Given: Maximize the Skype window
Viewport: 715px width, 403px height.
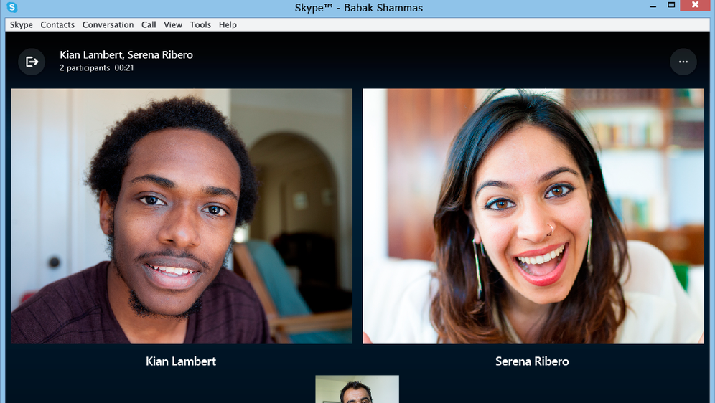Looking at the screenshot, I should pyautogui.click(x=671, y=6).
